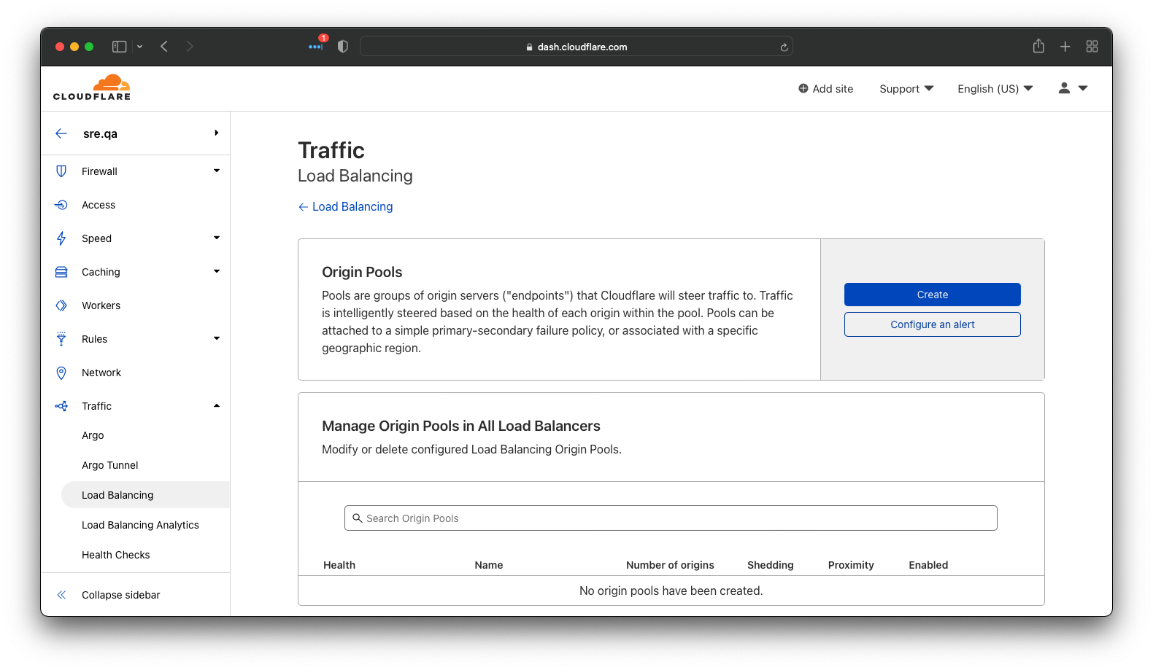Viewport: 1153px width, 670px height.
Task: Click the extension icon with red badge
Action: [x=317, y=44]
